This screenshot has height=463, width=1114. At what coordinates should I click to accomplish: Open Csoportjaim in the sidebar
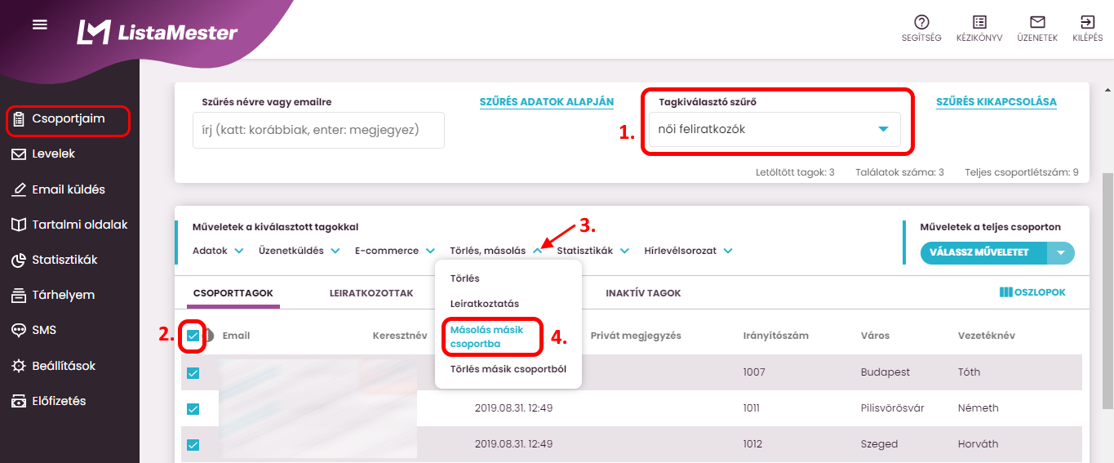(x=69, y=119)
